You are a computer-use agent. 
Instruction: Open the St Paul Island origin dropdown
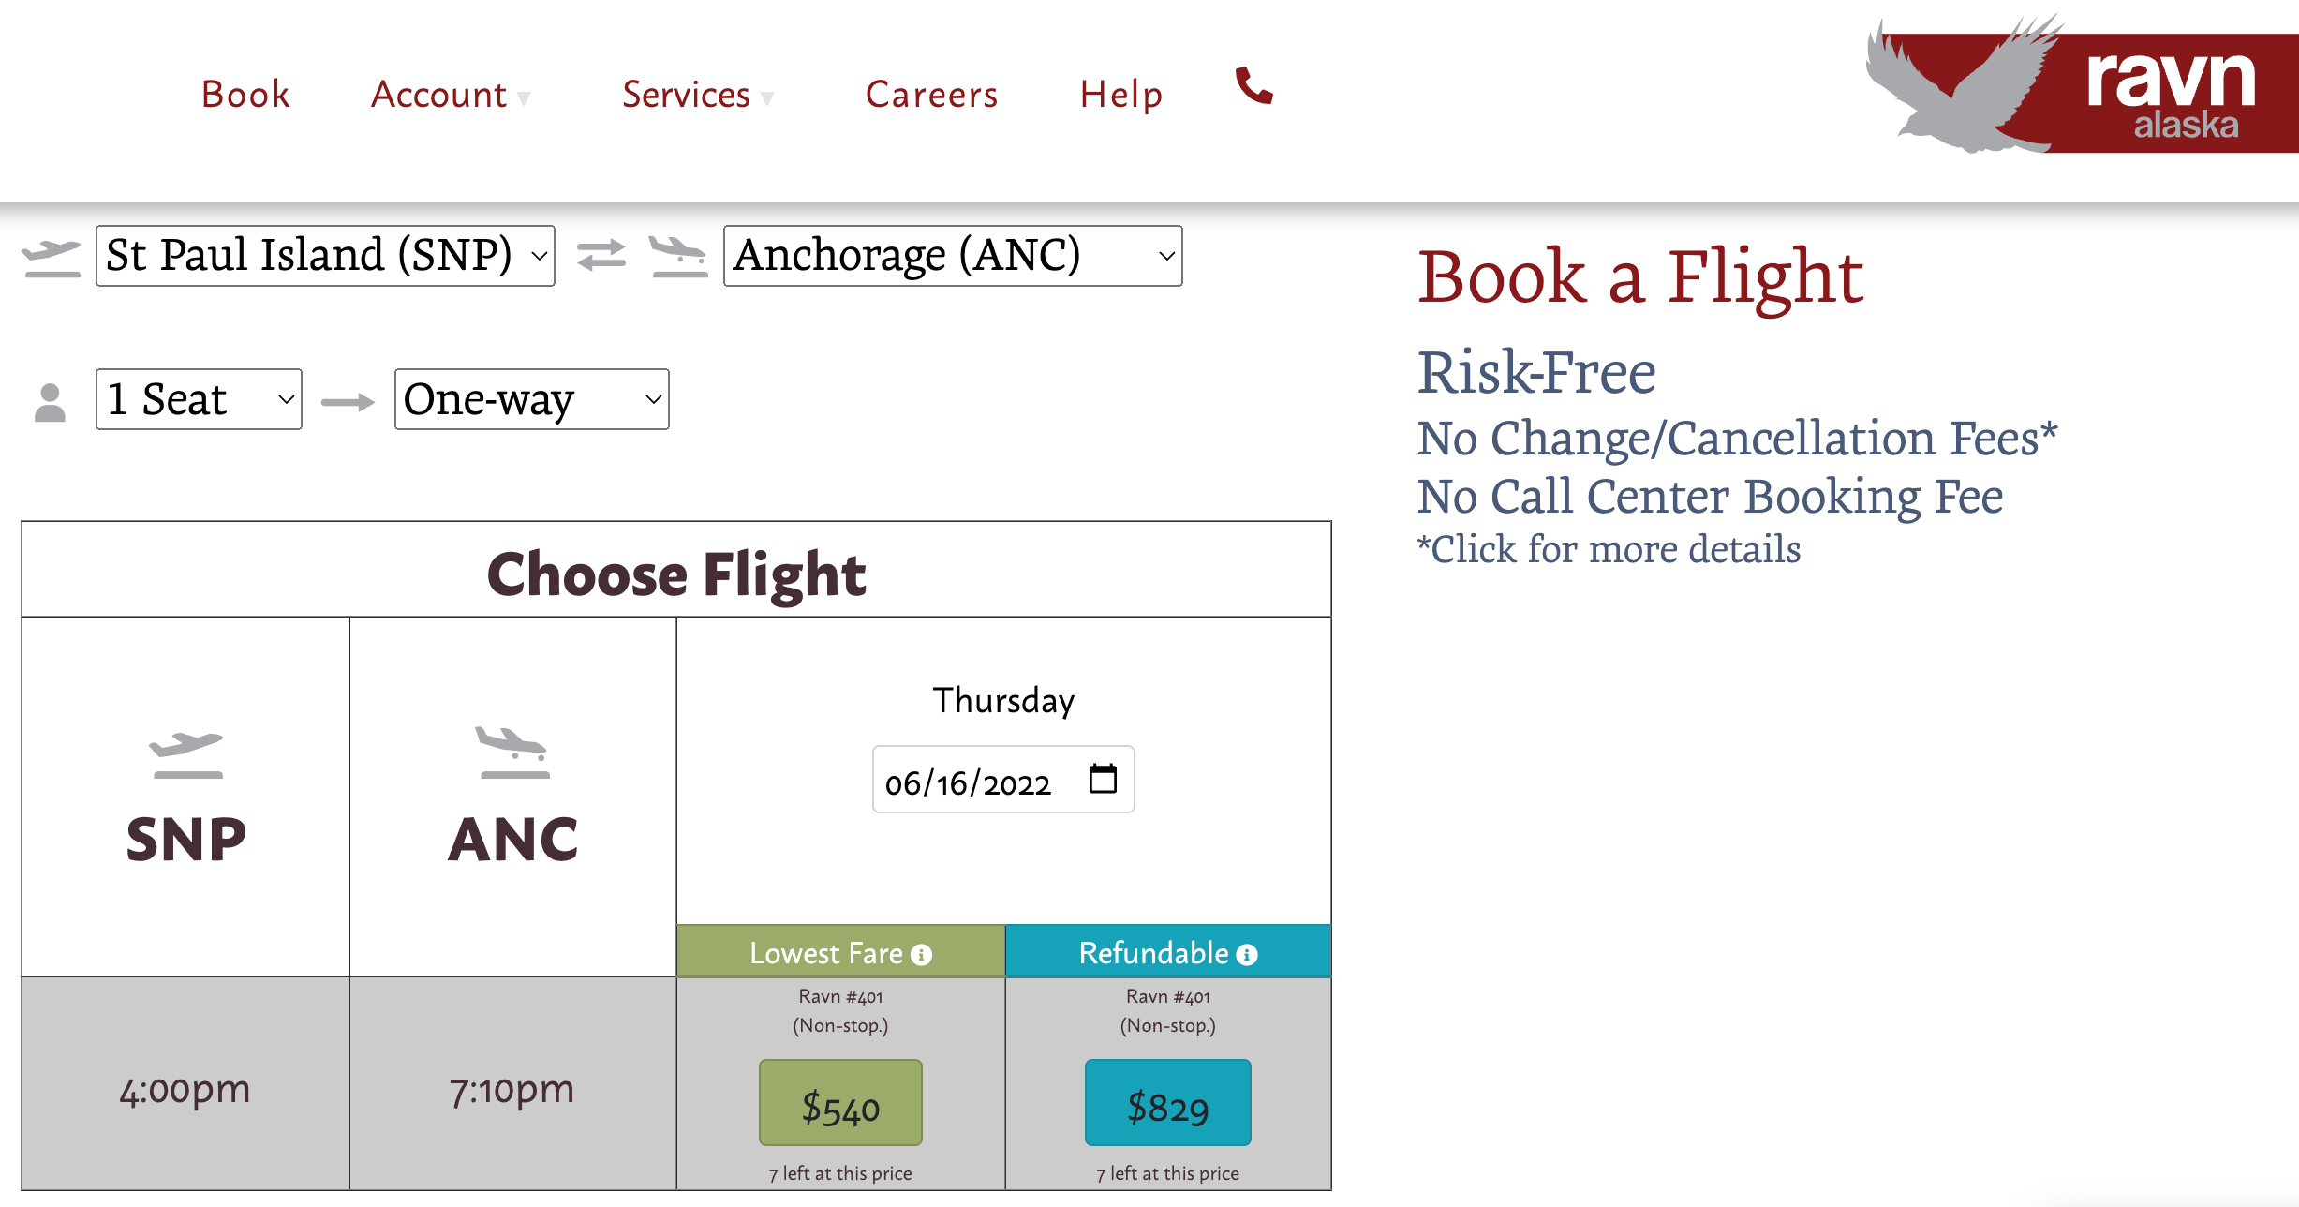(x=325, y=255)
